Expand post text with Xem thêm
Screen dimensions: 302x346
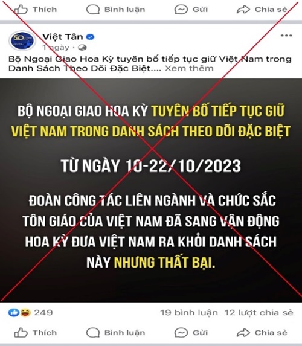[x=189, y=68]
